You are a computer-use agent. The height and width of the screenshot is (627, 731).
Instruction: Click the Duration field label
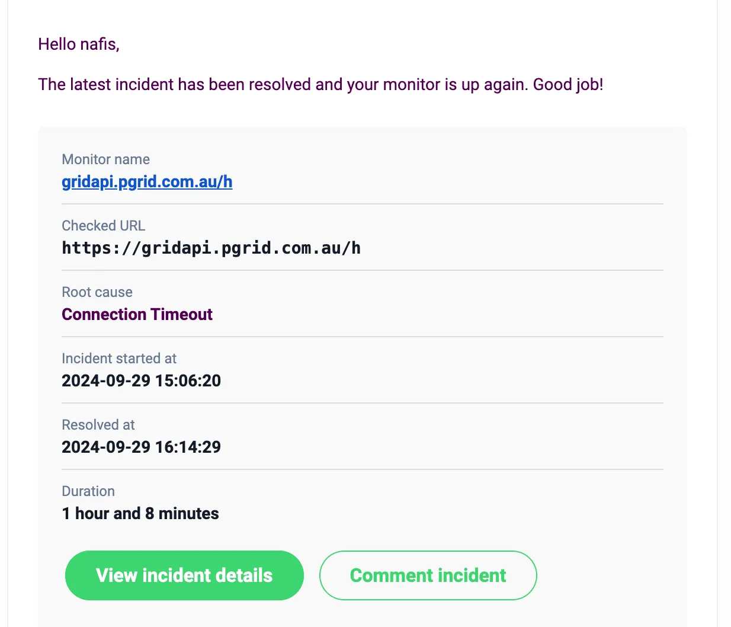(x=88, y=491)
